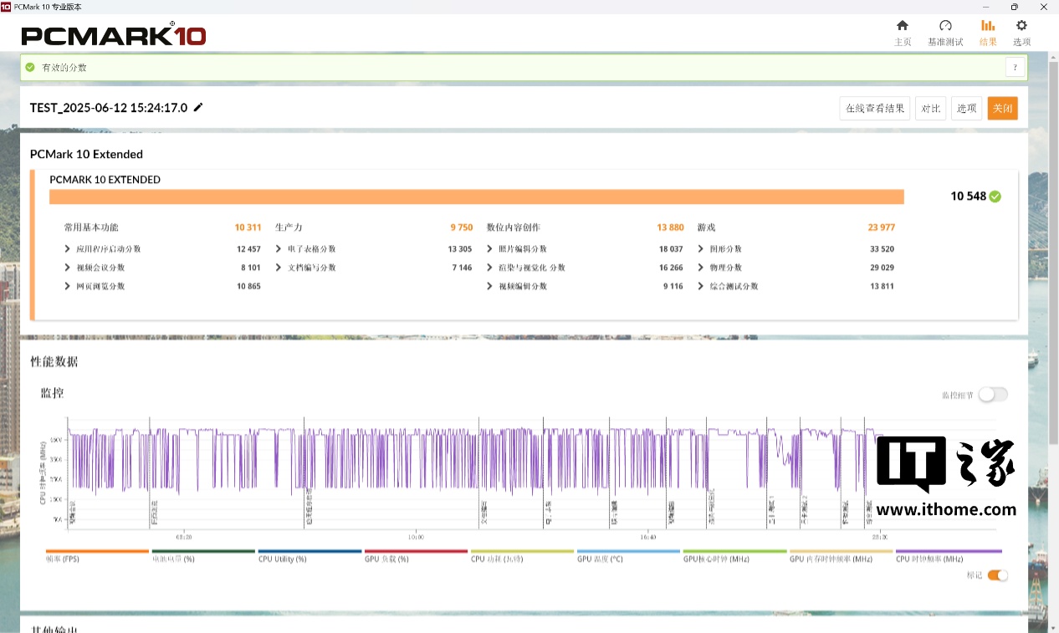Image resolution: width=1059 pixels, height=633 pixels.
Task: Expand 应用程序启动分数 details
Action: point(67,249)
